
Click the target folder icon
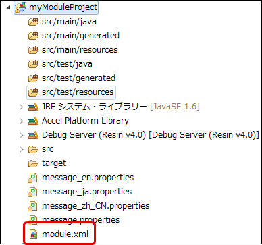33,163
